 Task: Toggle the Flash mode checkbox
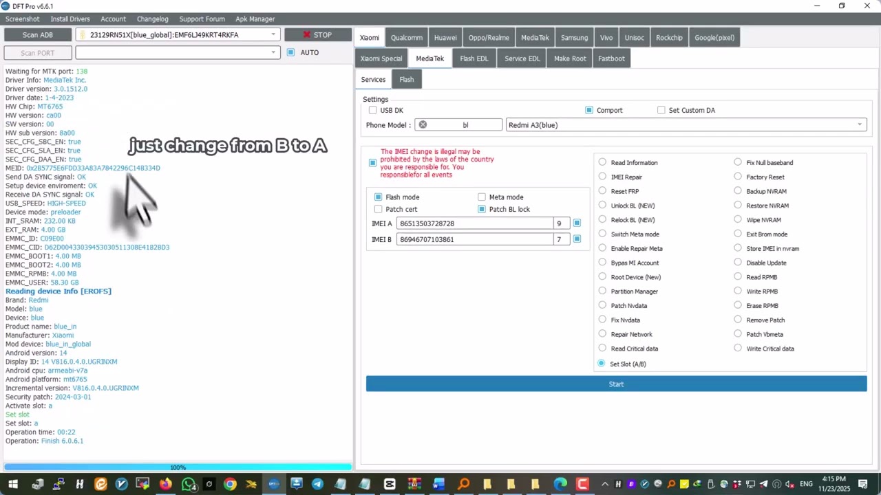378,197
